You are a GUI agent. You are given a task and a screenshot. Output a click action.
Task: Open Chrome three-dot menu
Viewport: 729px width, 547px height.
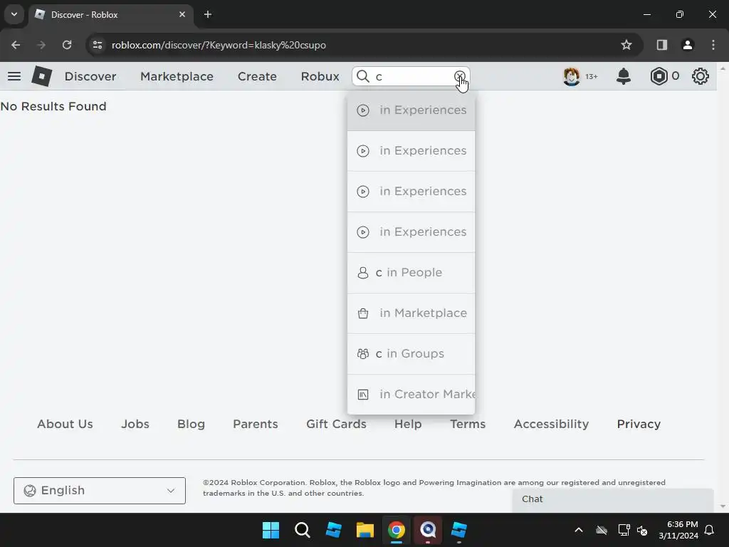[713, 45]
